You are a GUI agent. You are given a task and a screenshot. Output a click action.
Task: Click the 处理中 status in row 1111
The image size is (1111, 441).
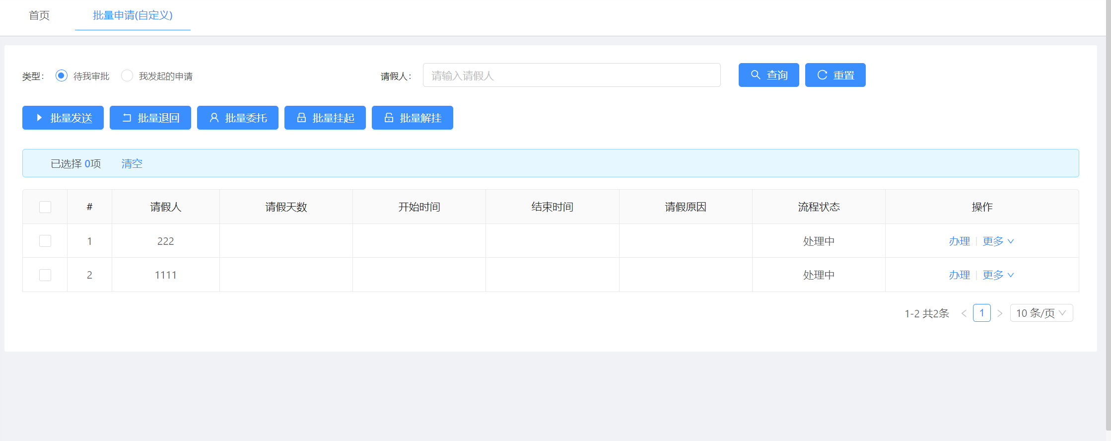[x=819, y=275]
